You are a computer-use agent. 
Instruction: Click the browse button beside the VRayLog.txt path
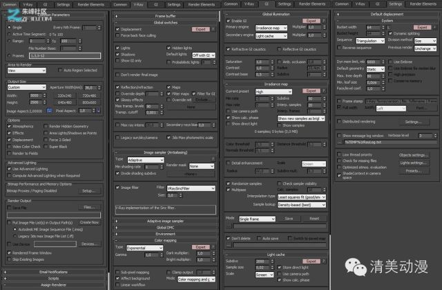click(x=339, y=142)
